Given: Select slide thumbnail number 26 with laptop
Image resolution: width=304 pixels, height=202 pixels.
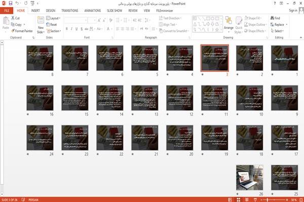Looking at the screenshot, I should [x=249, y=177].
